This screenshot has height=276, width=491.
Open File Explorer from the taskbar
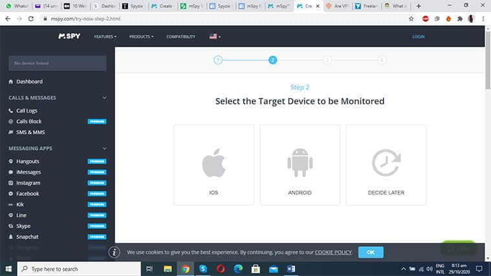coord(168,269)
